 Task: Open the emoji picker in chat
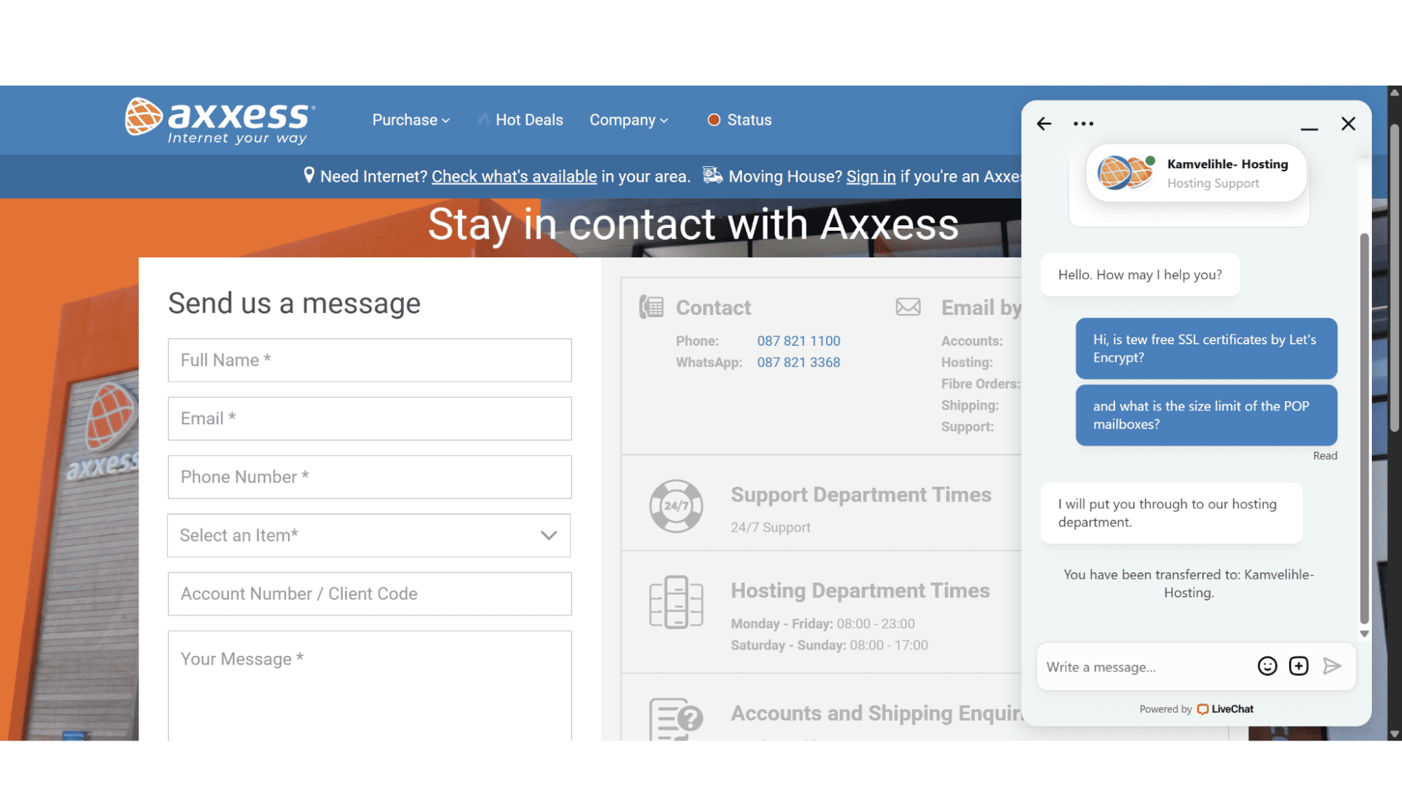coord(1267,666)
